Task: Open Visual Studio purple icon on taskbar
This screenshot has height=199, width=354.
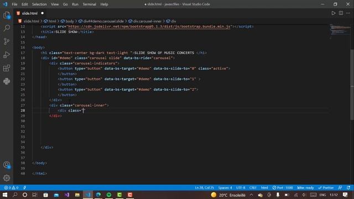Action: [67, 195]
